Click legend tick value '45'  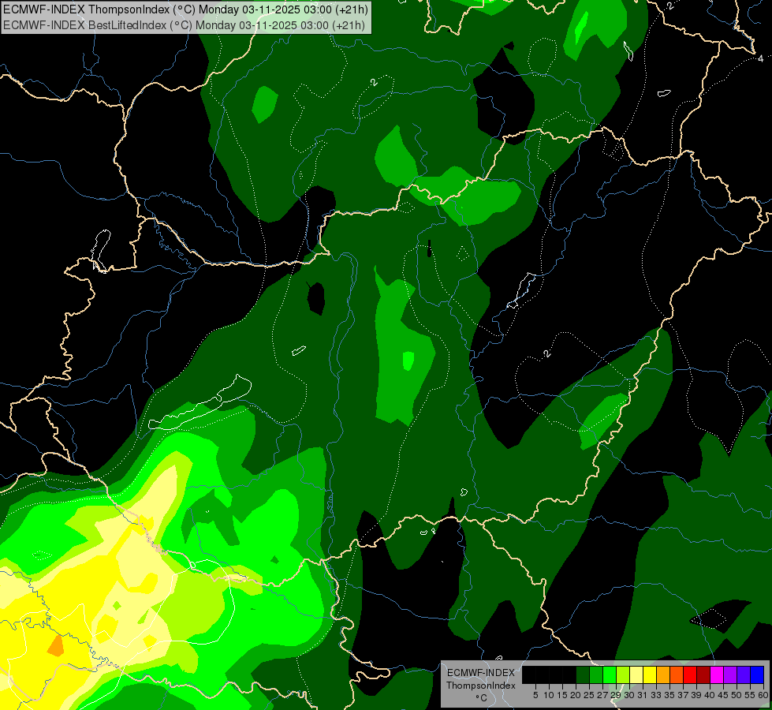pyautogui.click(x=724, y=695)
